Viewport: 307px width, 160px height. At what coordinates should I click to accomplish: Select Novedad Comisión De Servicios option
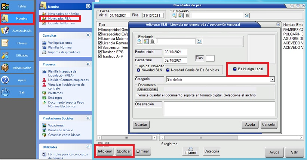[x=168, y=70]
